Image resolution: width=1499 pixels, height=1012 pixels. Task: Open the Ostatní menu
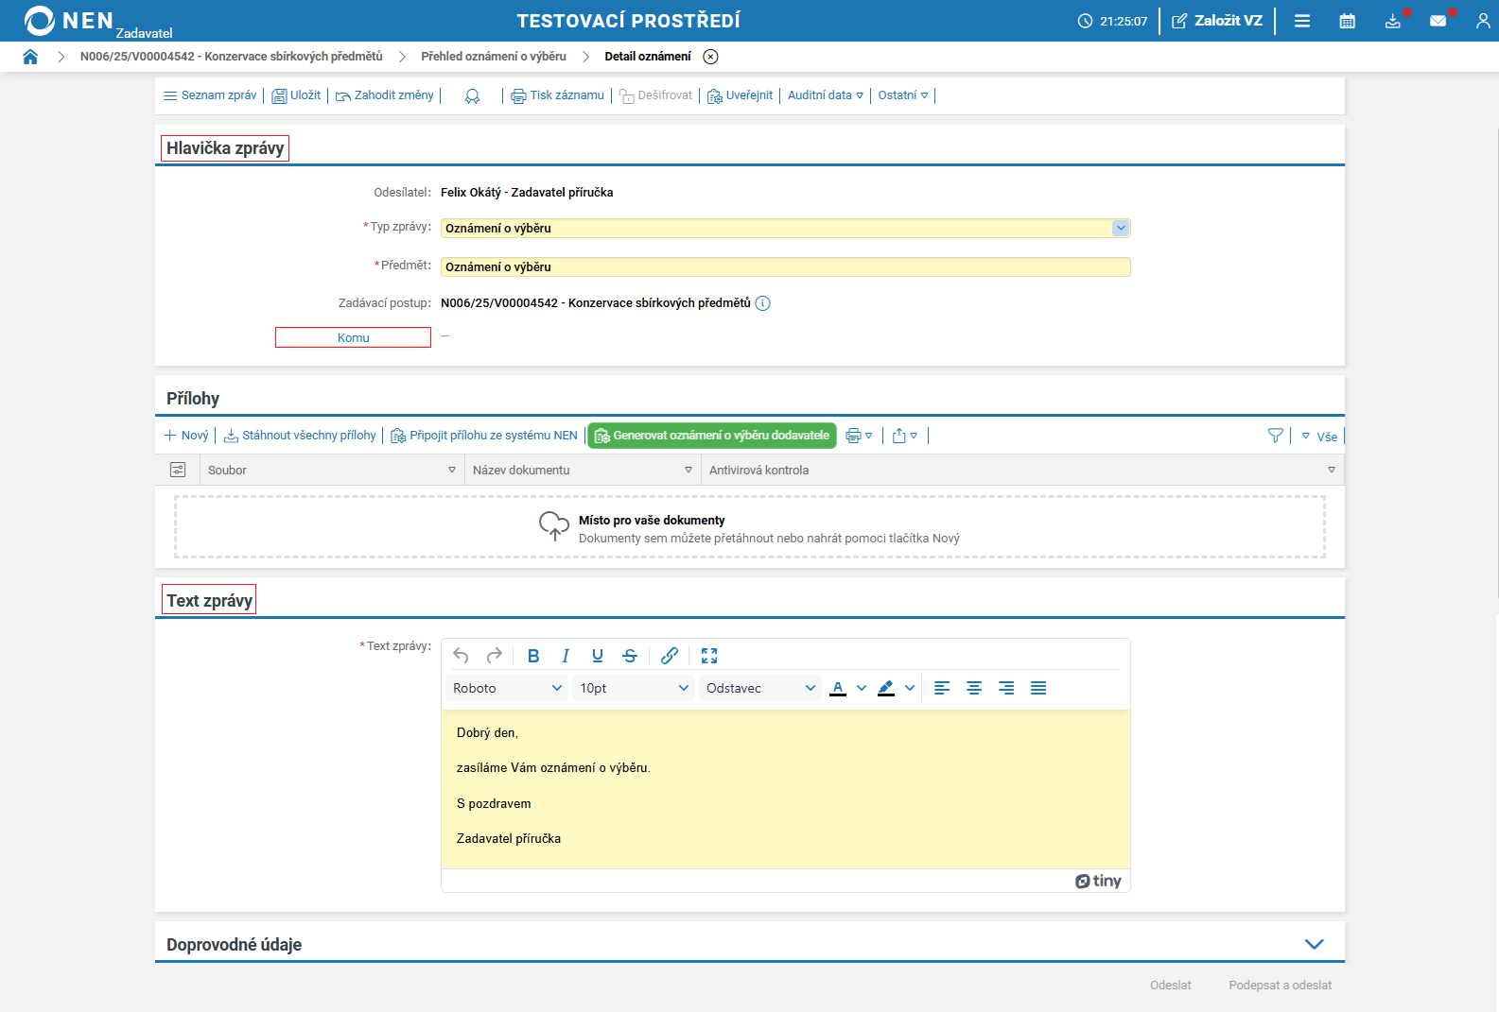pos(902,95)
